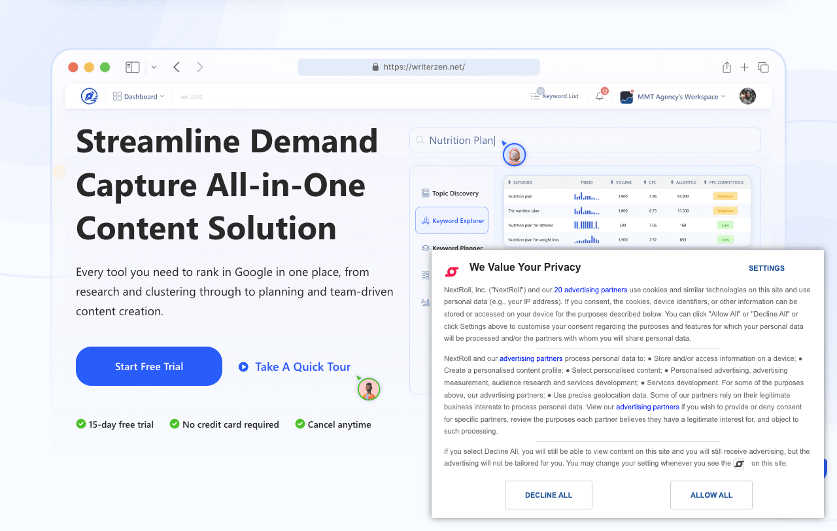Viewport: 837px width, 531px height.
Task: Click ALLOW ALL in privacy dialog
Action: tap(711, 495)
